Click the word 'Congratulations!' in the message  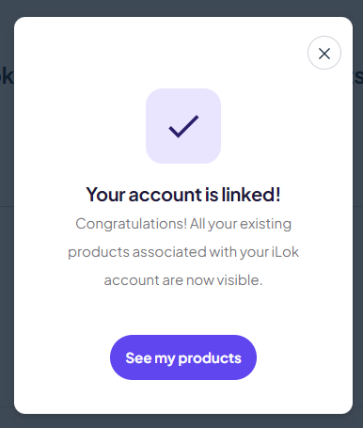point(132,224)
